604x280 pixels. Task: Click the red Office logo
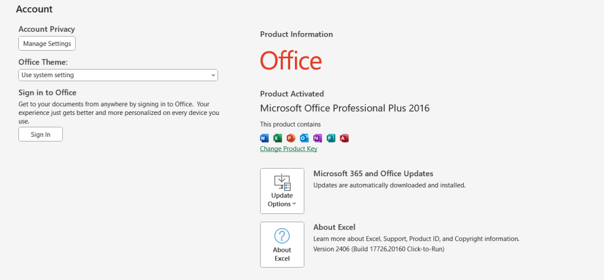tap(291, 61)
